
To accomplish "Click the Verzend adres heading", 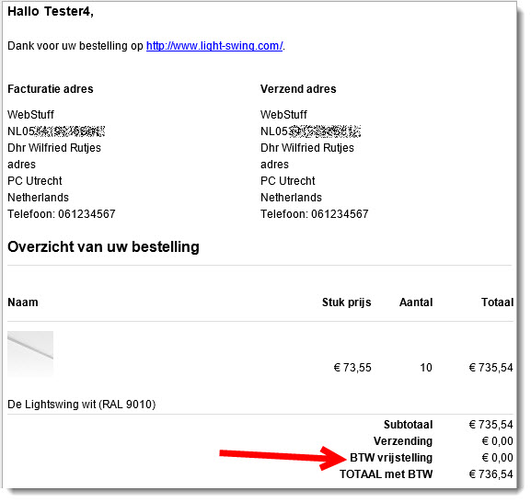I will 298,89.
